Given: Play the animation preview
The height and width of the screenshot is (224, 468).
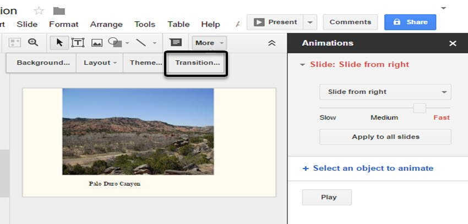Looking at the screenshot, I should click(x=327, y=197).
